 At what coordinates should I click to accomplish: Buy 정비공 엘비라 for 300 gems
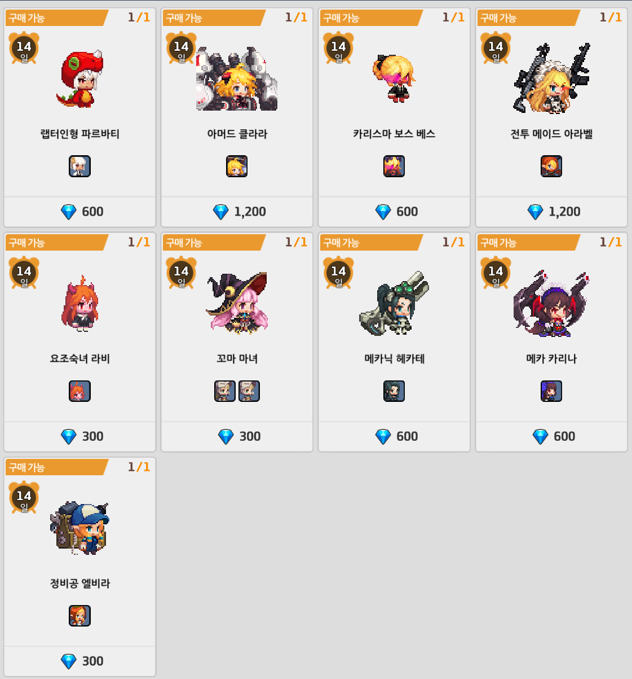[x=80, y=661]
